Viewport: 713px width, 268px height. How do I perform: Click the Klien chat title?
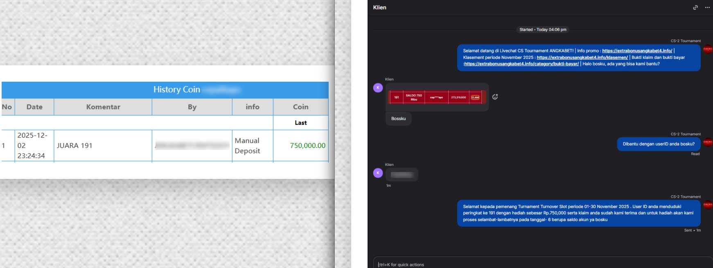tap(379, 7)
